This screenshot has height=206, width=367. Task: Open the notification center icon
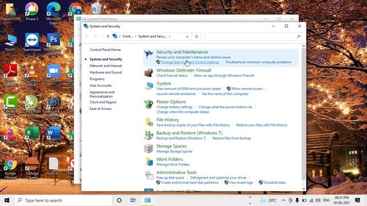tap(357, 200)
